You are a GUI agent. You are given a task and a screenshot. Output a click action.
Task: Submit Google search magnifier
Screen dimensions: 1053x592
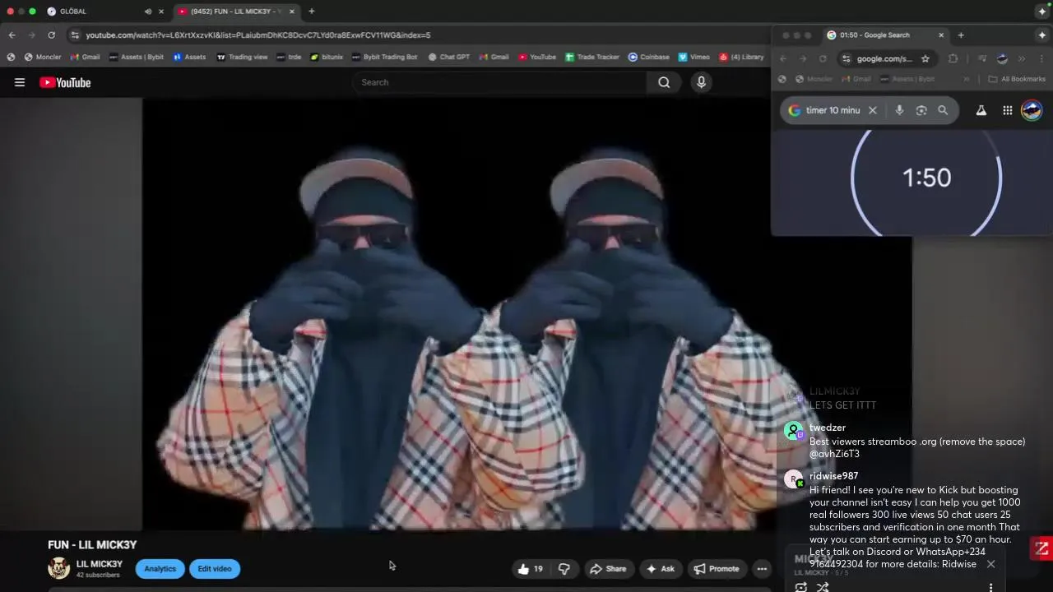click(x=943, y=110)
